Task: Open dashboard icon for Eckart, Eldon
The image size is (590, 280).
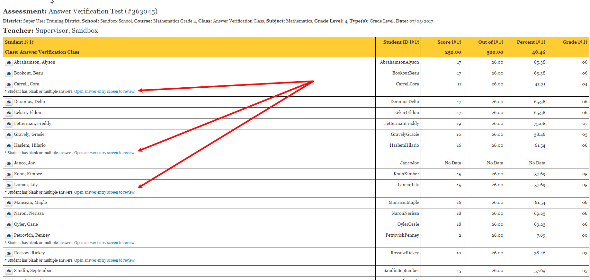Action: (9, 113)
